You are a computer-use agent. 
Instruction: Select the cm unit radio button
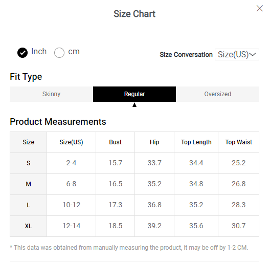point(59,52)
